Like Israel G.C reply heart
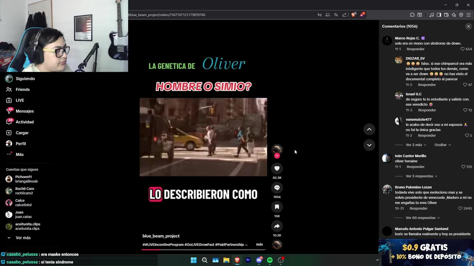This screenshot has width=474, height=266. coord(465,110)
